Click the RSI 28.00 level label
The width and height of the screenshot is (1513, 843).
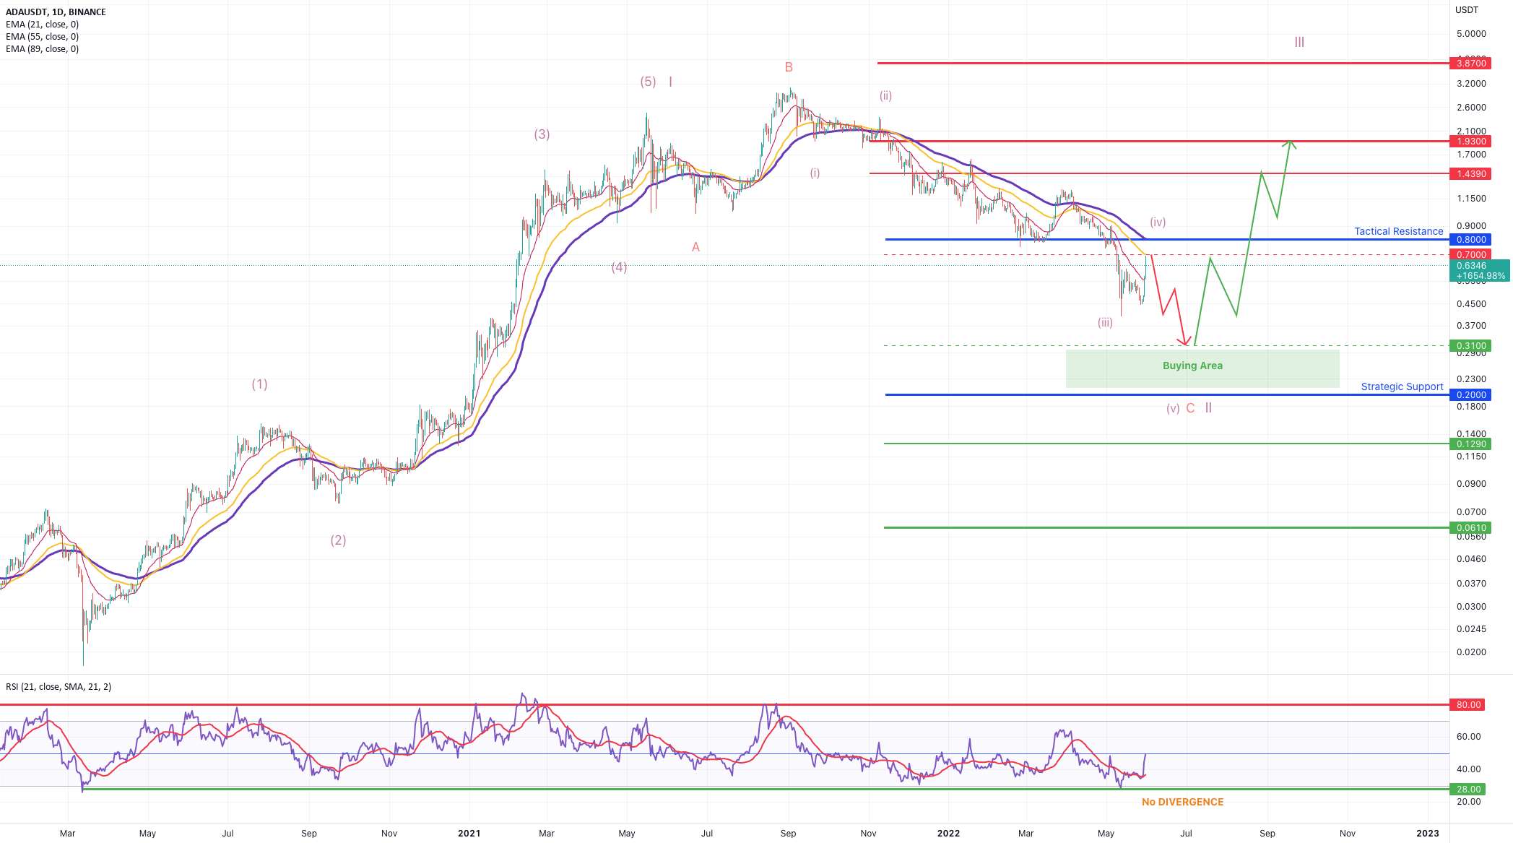[x=1468, y=790]
